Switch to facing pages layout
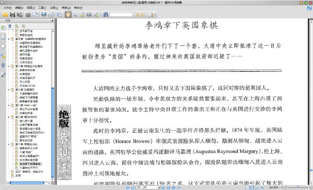Image resolution: width=313 pixels, height=190 pixels. [257, 187]
